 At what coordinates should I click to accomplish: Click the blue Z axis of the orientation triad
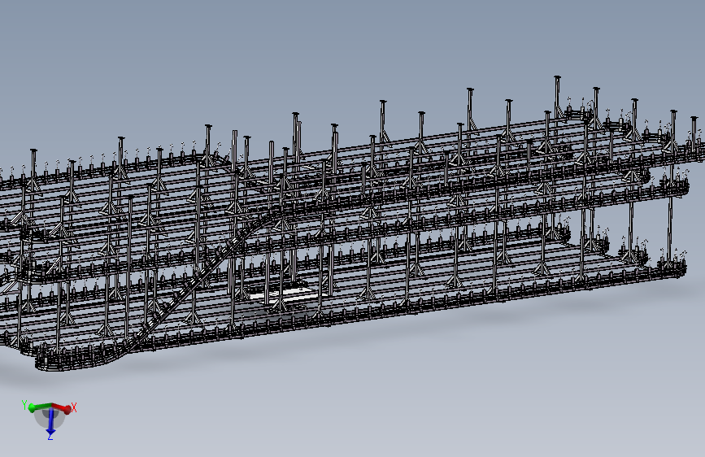click(x=50, y=422)
